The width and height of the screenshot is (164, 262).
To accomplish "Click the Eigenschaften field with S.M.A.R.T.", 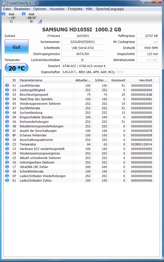I will pyautogui.click(x=110, y=72).
